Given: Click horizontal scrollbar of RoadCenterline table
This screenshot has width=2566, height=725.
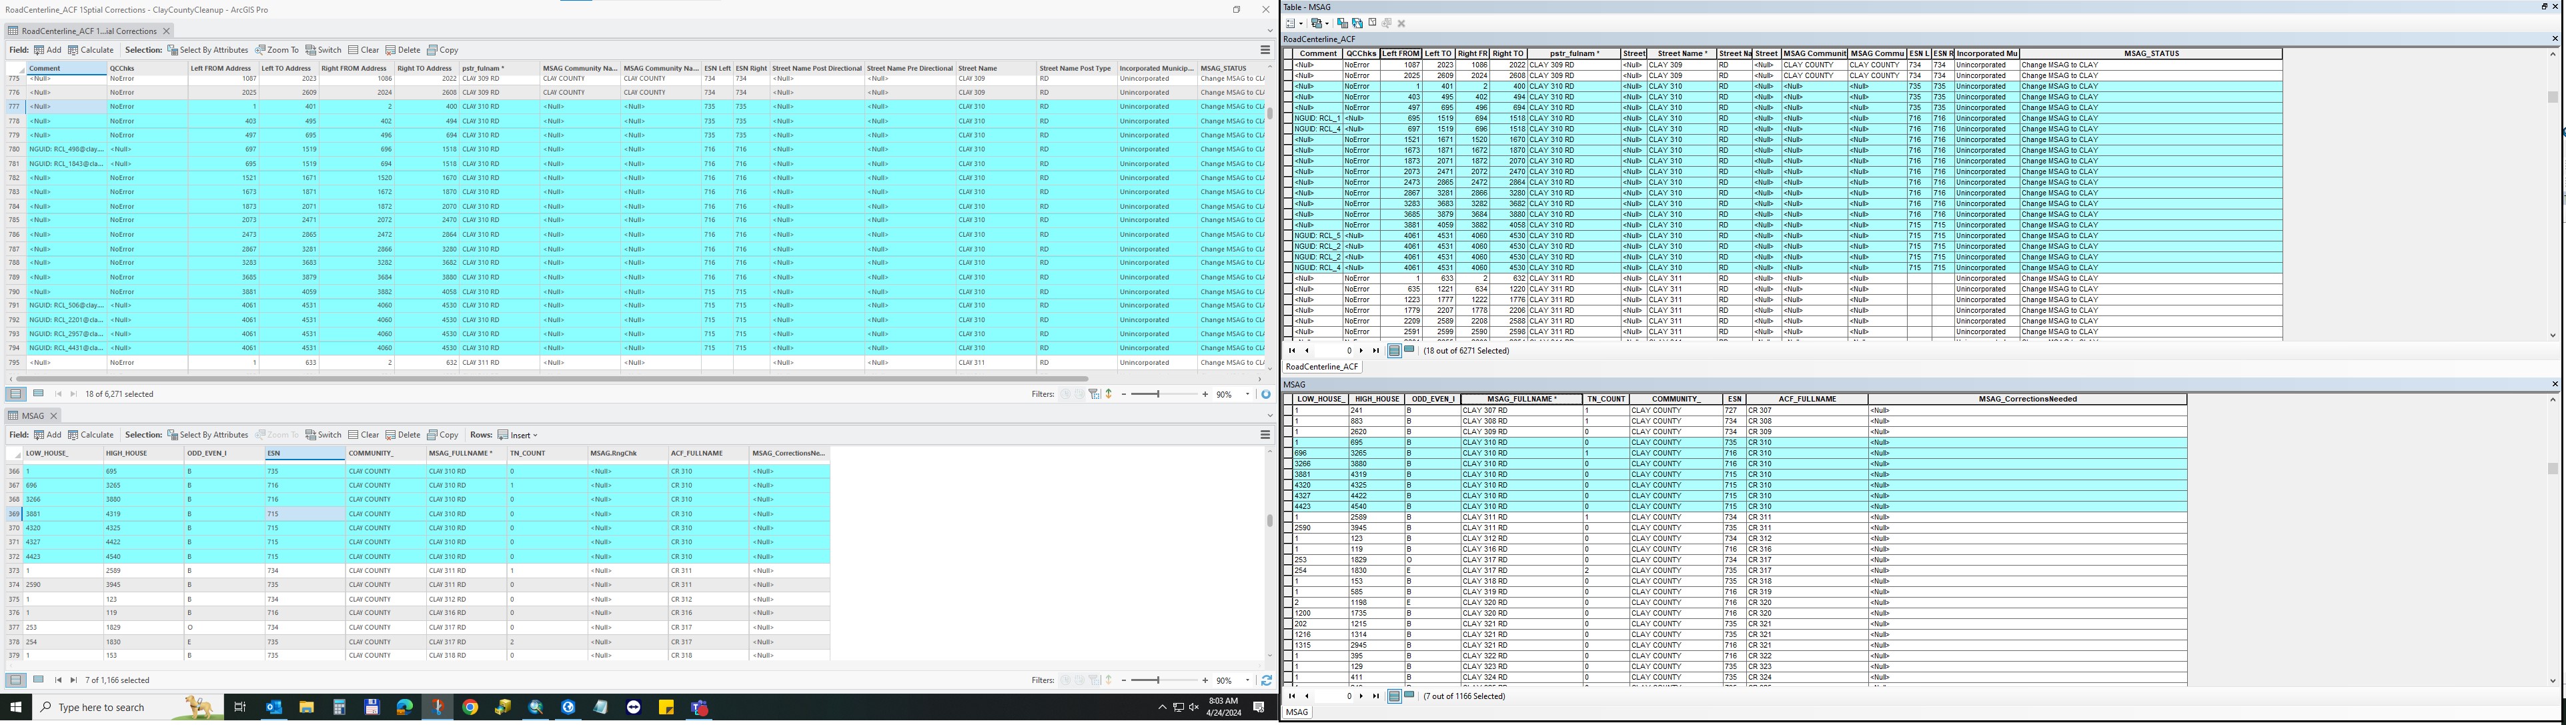Looking at the screenshot, I should tap(553, 378).
